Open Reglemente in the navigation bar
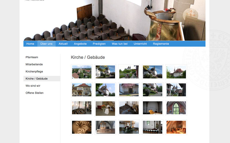This screenshot has height=143, width=230. pos(161,44)
